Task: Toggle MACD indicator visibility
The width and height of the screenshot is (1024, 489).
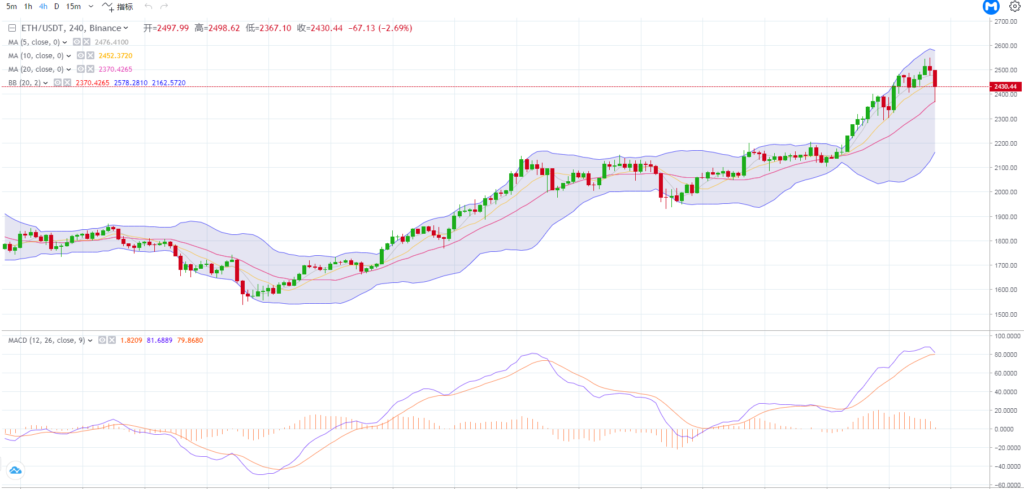Action: [x=102, y=340]
